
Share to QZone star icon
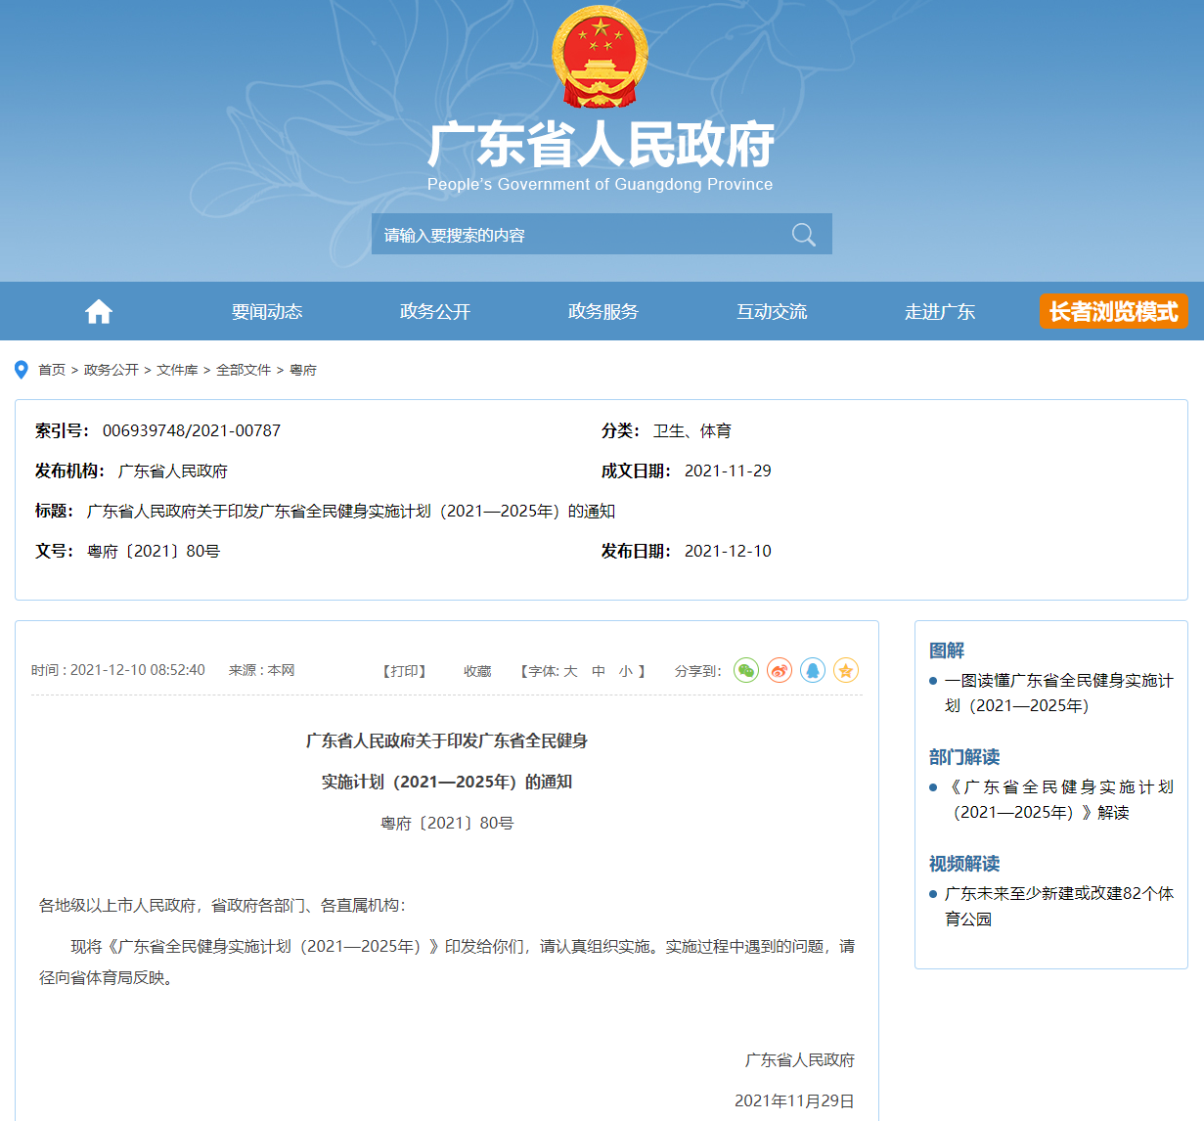tap(846, 670)
